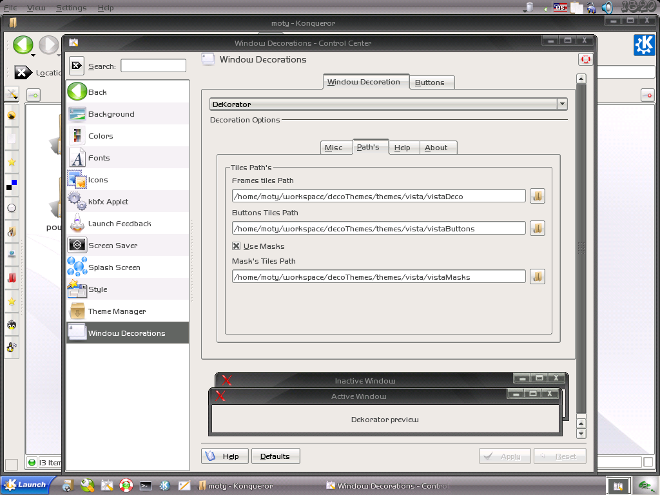Clear Konqueror's location bar with the X icon
The image size is (660, 495).
[x=23, y=72]
